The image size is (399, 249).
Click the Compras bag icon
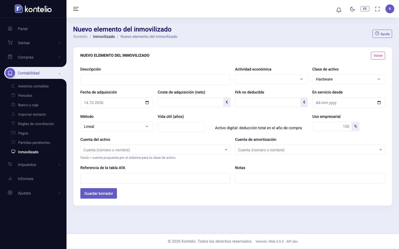[x=10, y=57]
